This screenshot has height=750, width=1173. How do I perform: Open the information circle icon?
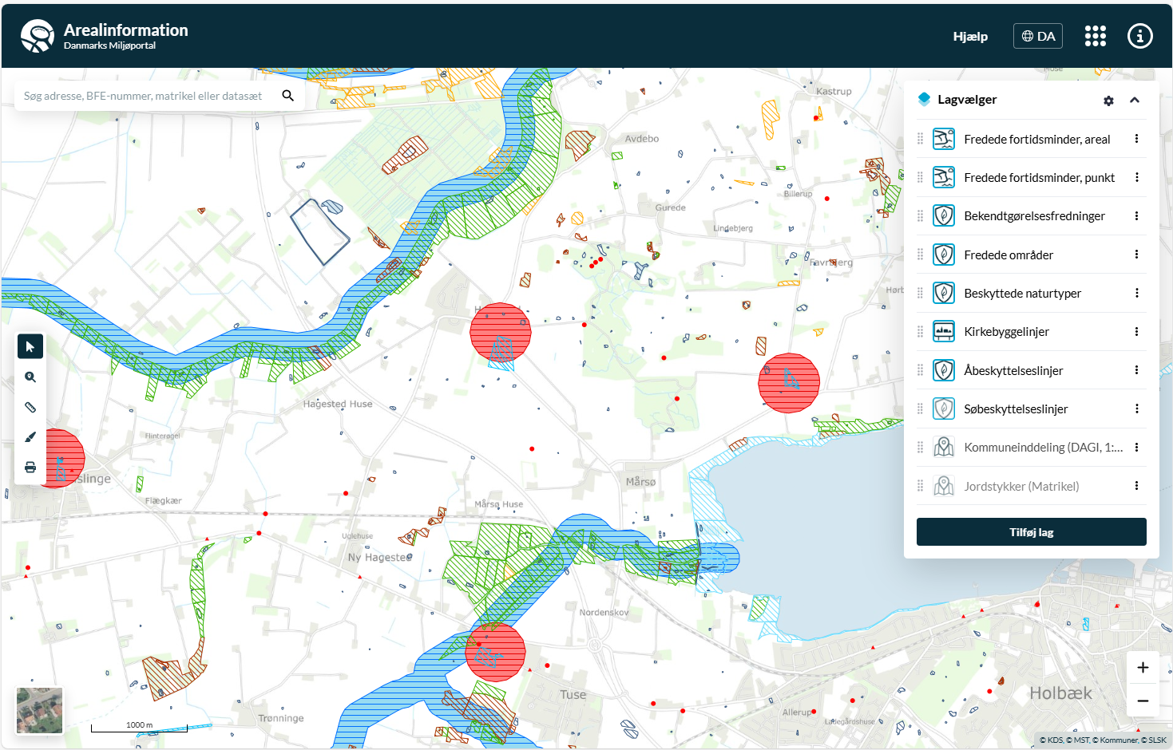1139,36
